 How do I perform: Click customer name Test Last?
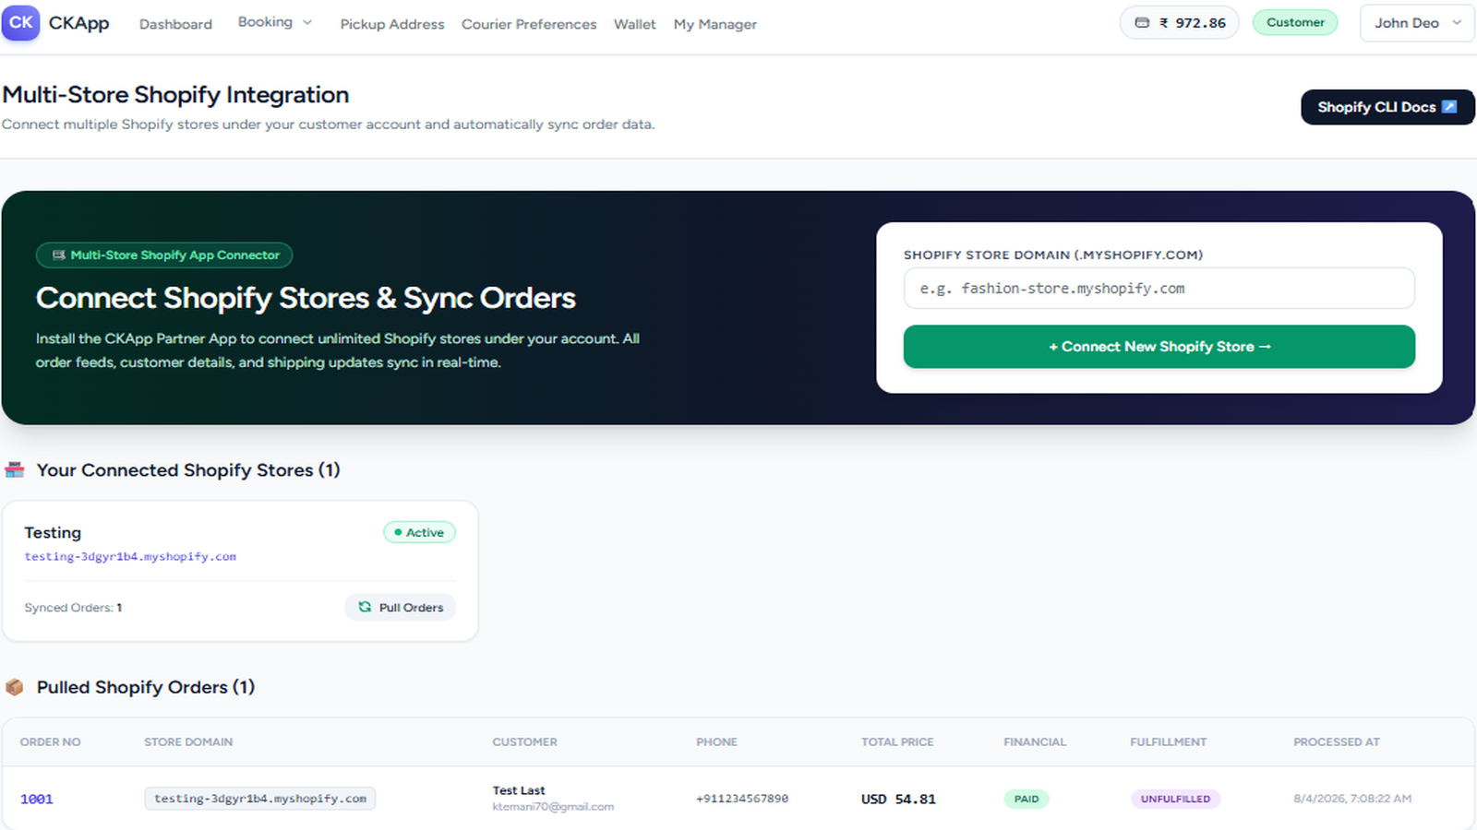(519, 790)
